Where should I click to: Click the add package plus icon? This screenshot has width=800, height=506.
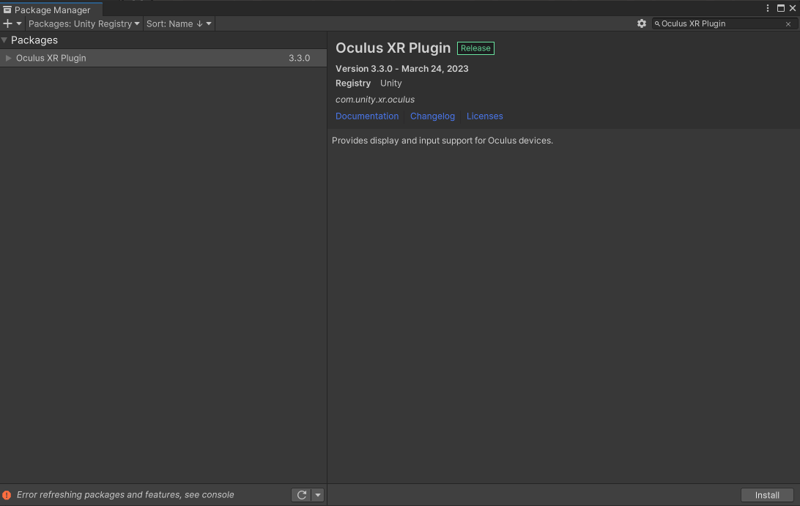7,23
